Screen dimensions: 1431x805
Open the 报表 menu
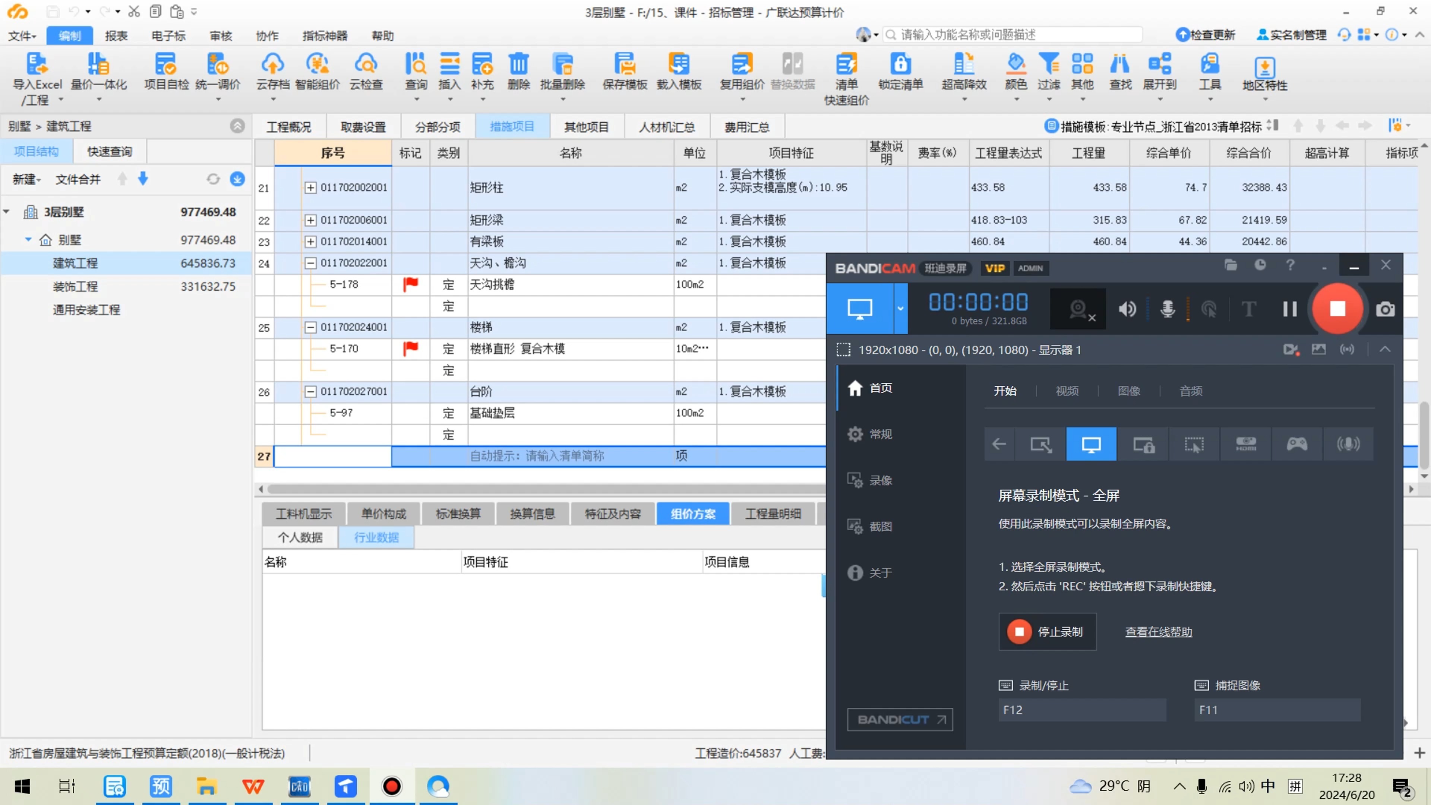point(116,36)
